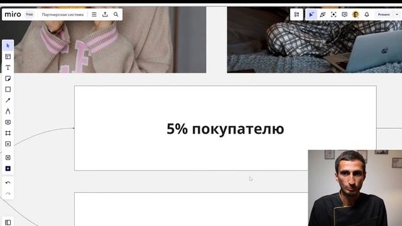The height and width of the screenshot is (226, 402).
Task: Open comments icon in top right bar
Action: [345, 14]
